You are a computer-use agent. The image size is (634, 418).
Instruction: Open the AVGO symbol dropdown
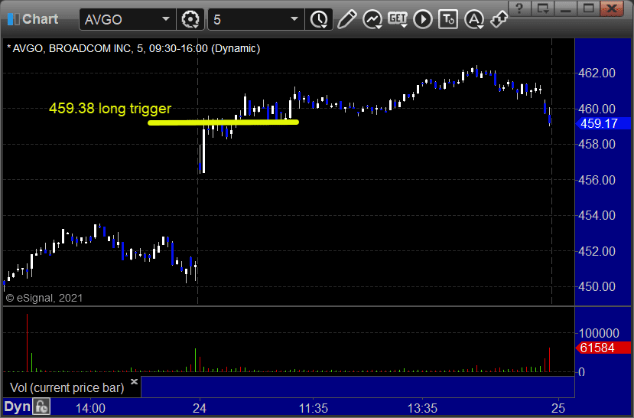(166, 19)
